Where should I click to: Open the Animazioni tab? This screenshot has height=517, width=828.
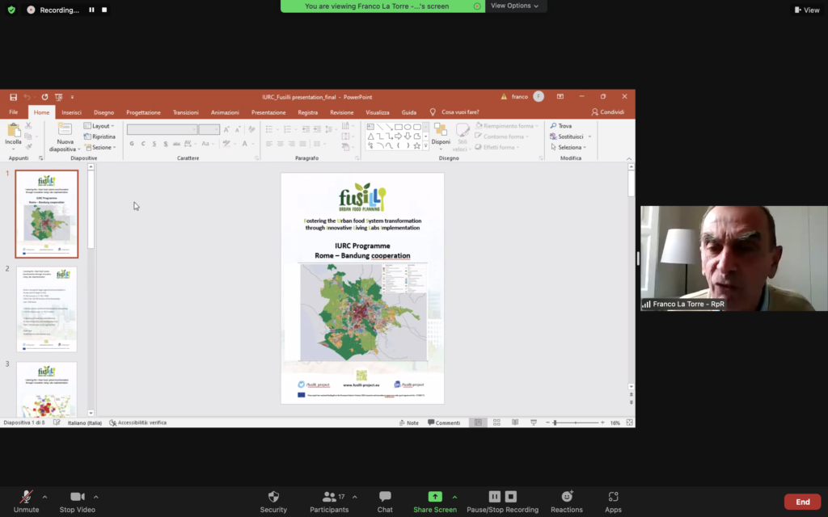tap(225, 112)
